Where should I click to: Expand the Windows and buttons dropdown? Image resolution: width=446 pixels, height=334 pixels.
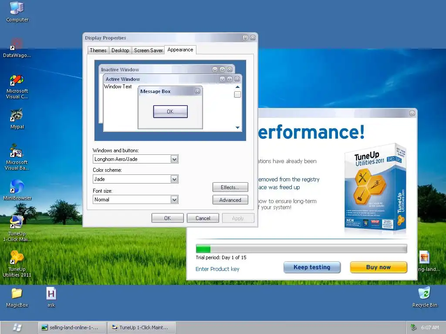click(174, 159)
